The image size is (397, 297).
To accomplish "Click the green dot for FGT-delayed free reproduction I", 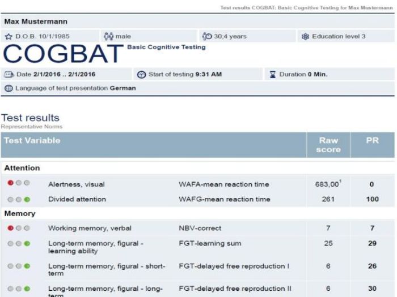I will (27, 266).
